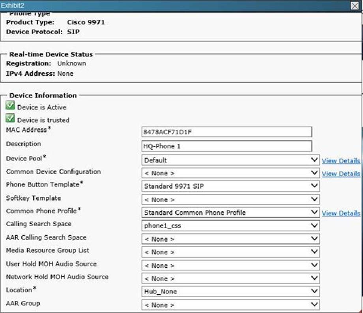Open the AAR Group dropdown

pos(230,305)
